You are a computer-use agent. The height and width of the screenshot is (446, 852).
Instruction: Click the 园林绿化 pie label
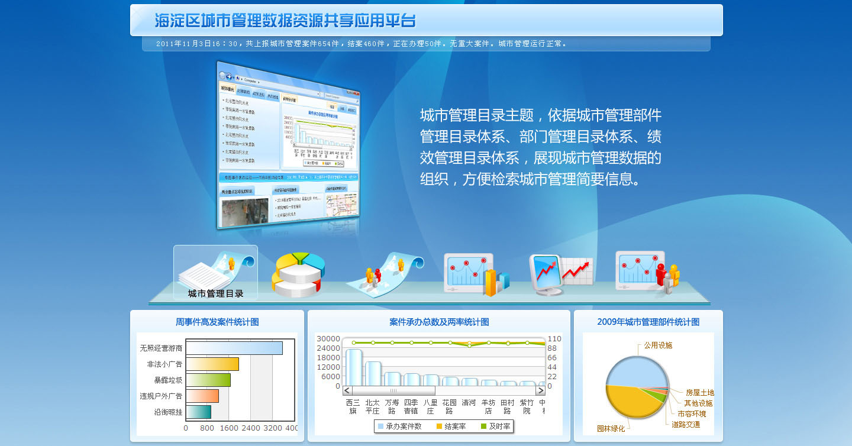coord(611,429)
